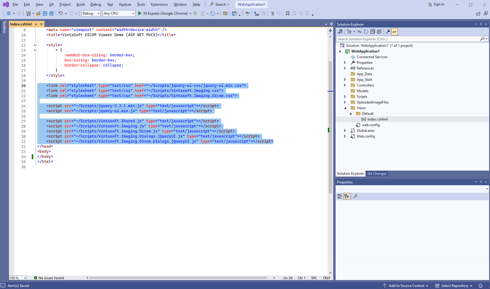Expand the References node in Solution Explorer
This screenshot has width=490, height=289.
pos(345,68)
